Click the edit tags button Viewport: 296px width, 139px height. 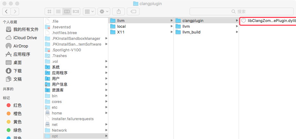tap(133, 11)
